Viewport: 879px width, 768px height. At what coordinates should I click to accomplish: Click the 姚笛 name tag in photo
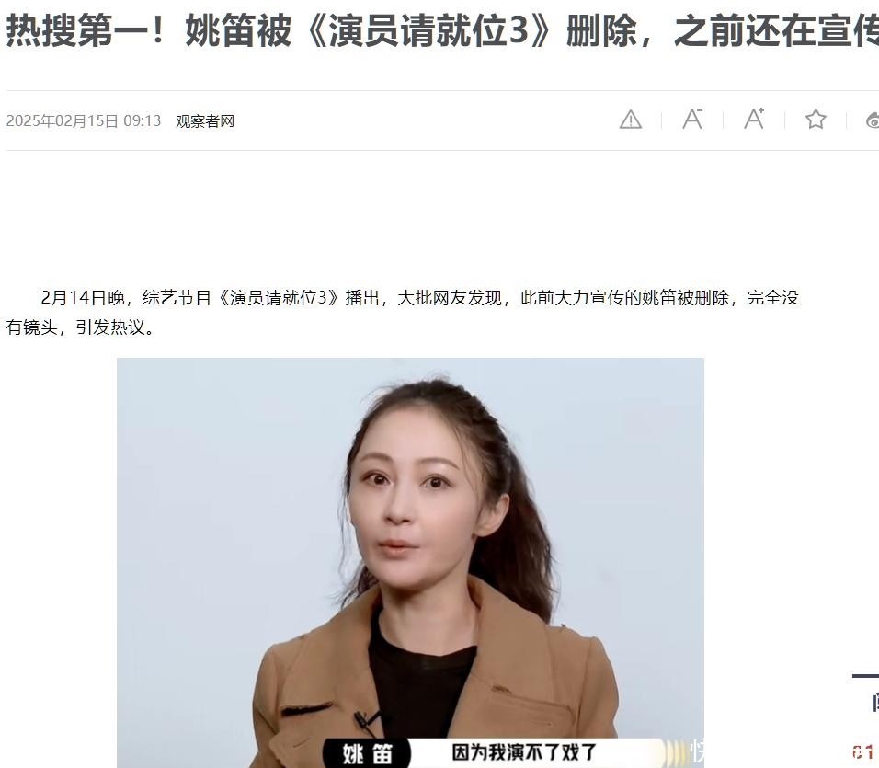click(367, 754)
